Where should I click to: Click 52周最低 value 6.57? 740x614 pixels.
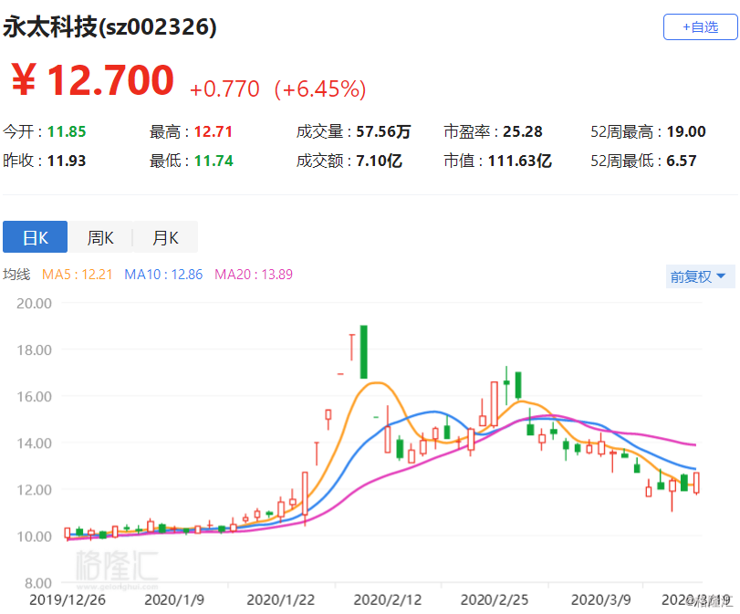[682, 161]
